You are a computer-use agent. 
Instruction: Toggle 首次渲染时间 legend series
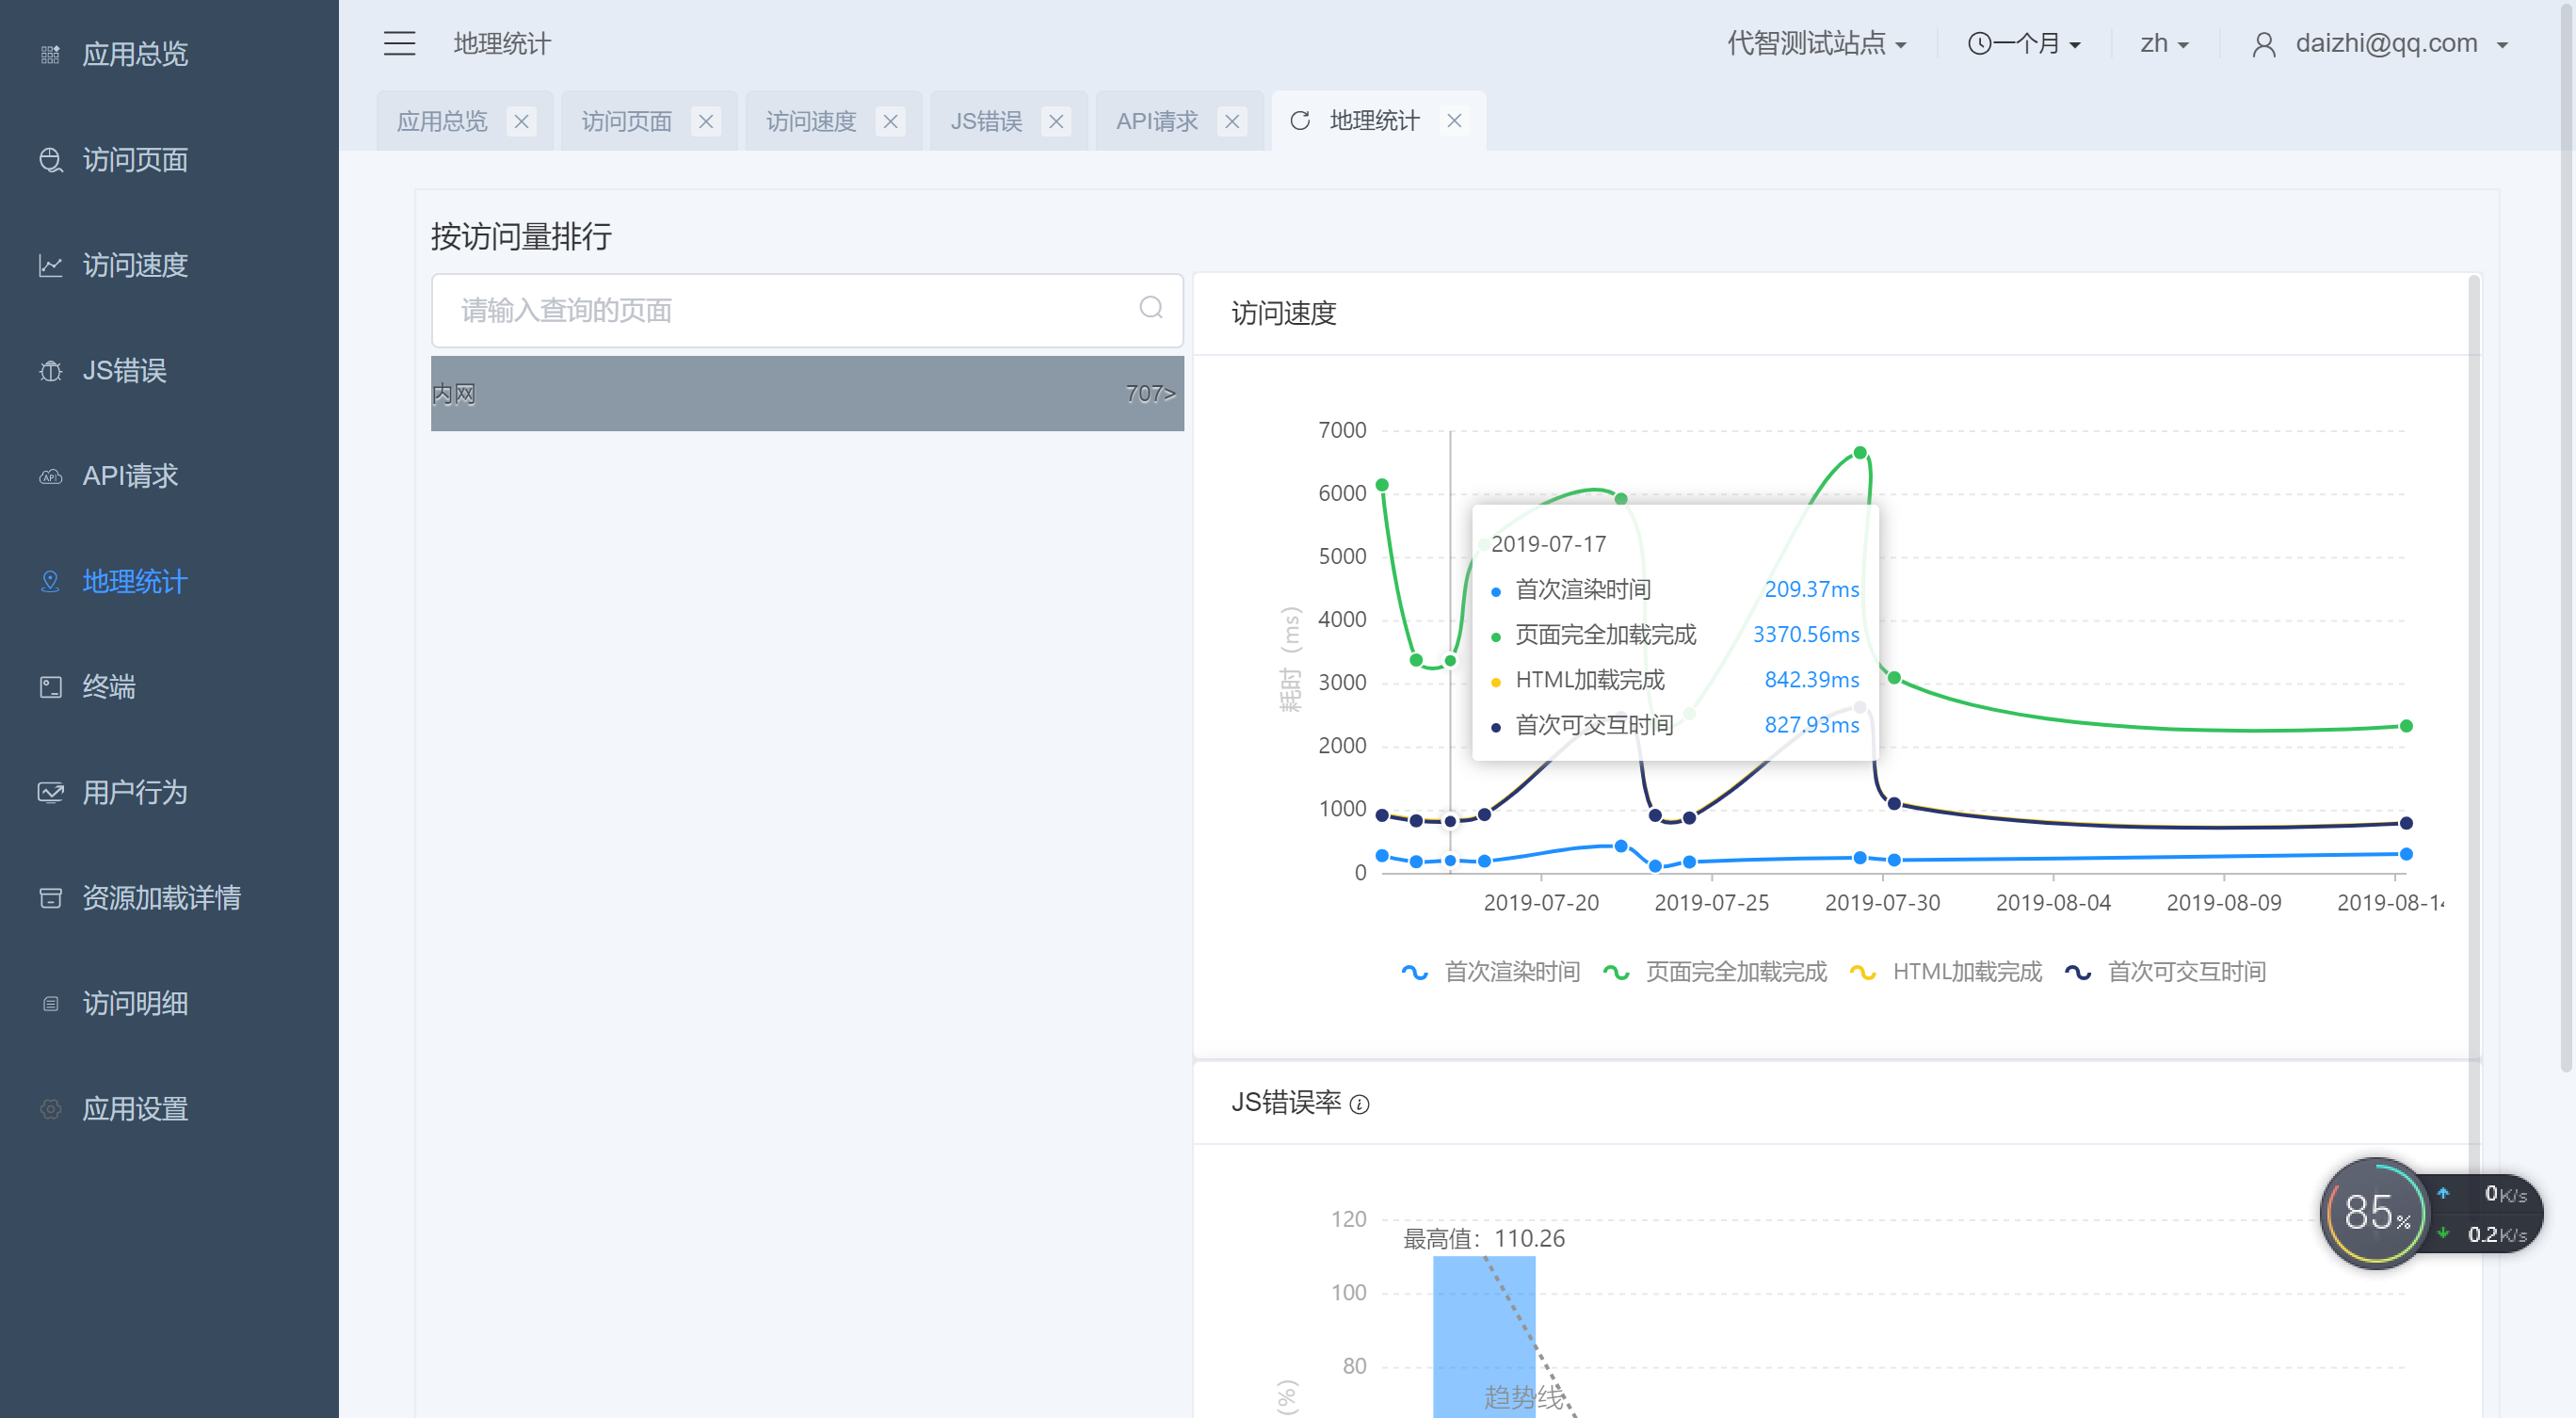(x=1490, y=972)
